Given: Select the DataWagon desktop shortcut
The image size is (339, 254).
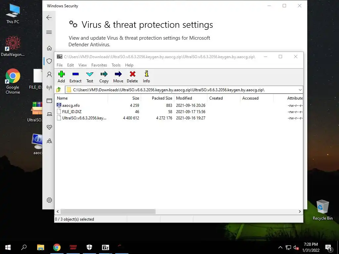Looking at the screenshot, I should click(13, 46).
